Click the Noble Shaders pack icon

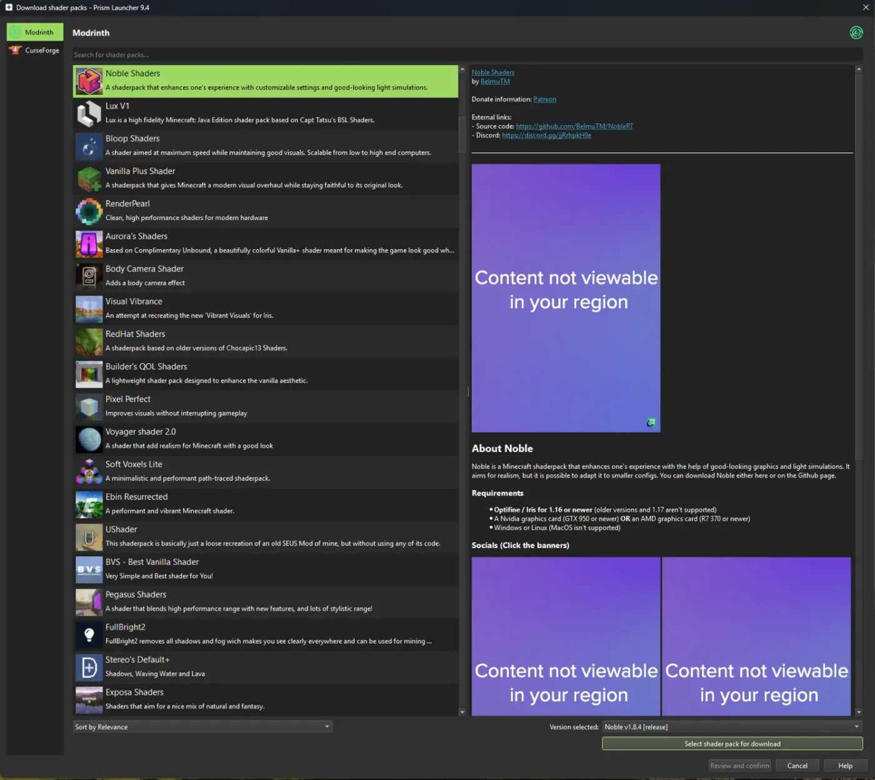(x=89, y=81)
